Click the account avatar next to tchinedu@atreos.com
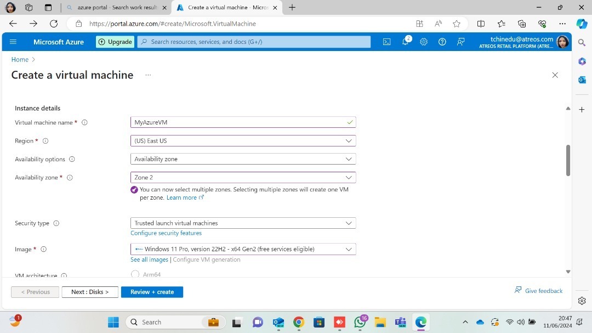This screenshot has width=592, height=333. click(x=562, y=42)
